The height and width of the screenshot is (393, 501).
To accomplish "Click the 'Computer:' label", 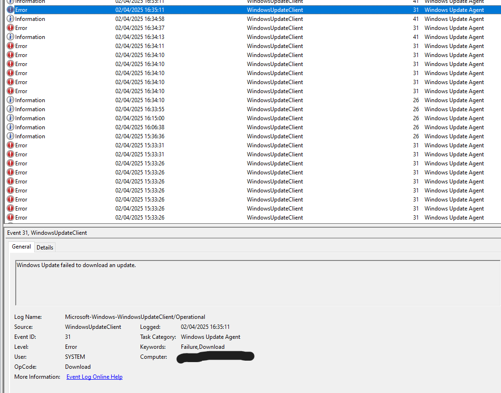I will tap(153, 357).
